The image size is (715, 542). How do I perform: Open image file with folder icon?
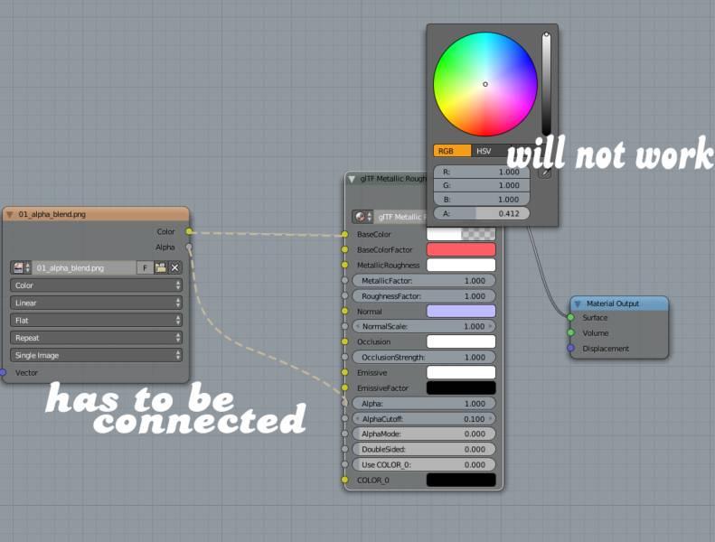[161, 267]
